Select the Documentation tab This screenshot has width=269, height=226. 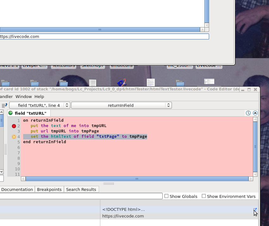coord(17,190)
